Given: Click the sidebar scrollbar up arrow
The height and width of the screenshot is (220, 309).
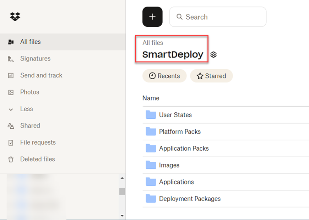Looking at the screenshot, I should click(122, 178).
